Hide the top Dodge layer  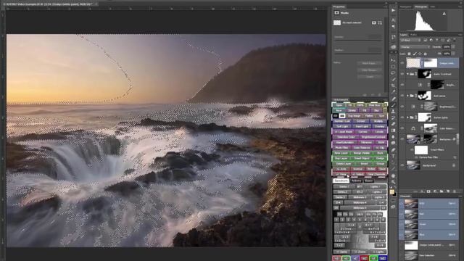click(402, 63)
